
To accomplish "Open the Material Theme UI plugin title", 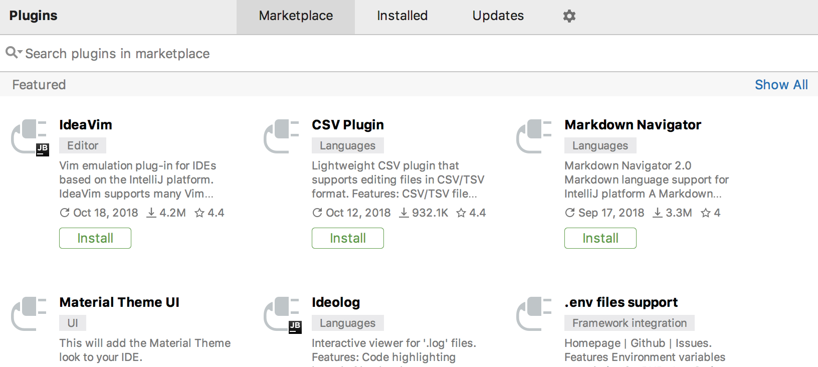I will [x=119, y=302].
